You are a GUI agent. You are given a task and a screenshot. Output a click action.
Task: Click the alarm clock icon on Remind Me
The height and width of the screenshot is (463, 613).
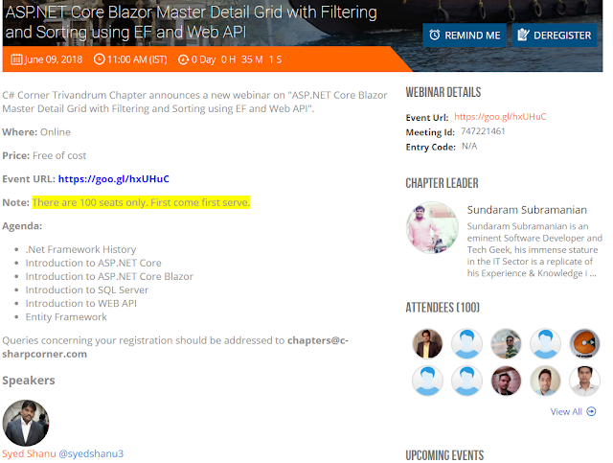434,35
